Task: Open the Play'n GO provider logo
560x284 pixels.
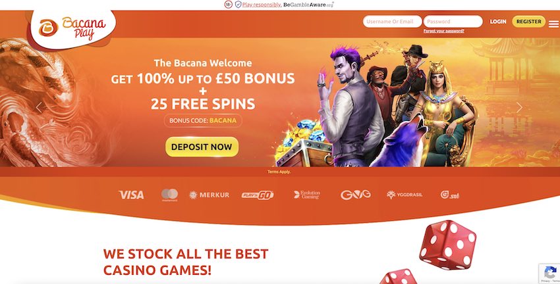Action: (x=258, y=195)
